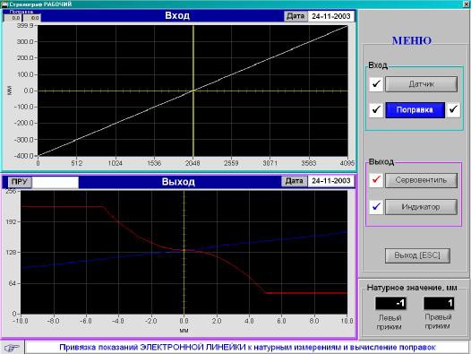Toggle the red checkmark beside Сервовентиль
The image size is (471, 354).
[x=376, y=180]
